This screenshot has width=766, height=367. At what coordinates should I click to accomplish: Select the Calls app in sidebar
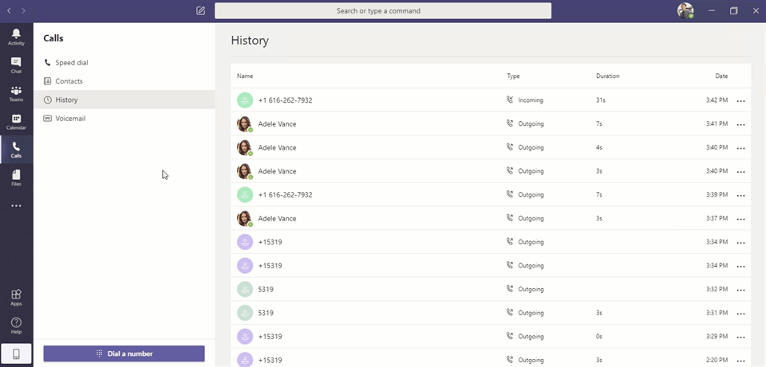point(16,150)
